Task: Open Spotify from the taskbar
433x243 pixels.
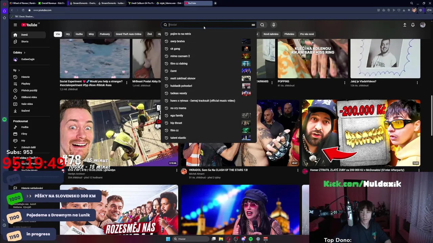Action: tap(251, 239)
